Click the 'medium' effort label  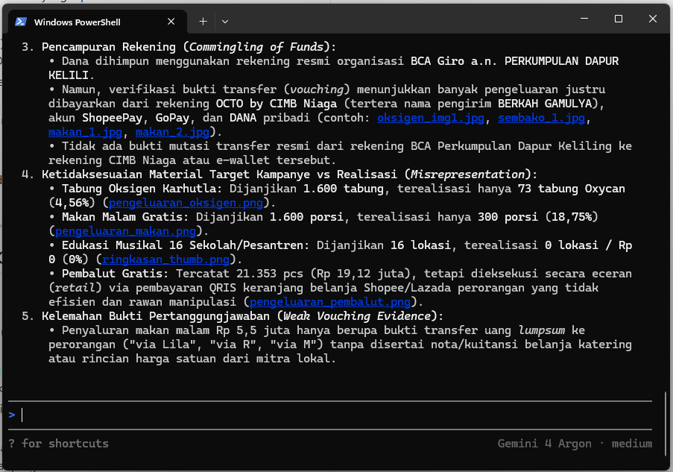632,443
